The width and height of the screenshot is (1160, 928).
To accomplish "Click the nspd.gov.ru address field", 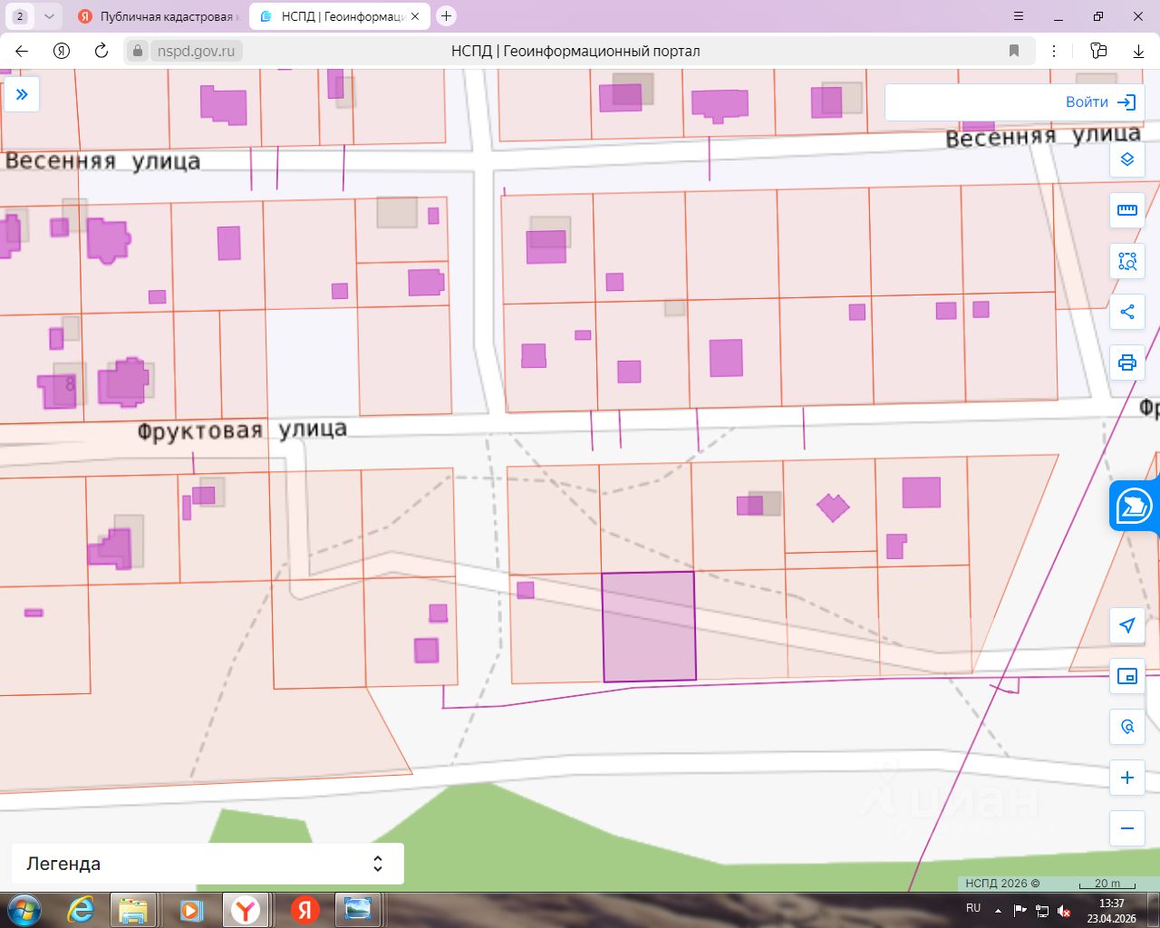I will point(196,51).
